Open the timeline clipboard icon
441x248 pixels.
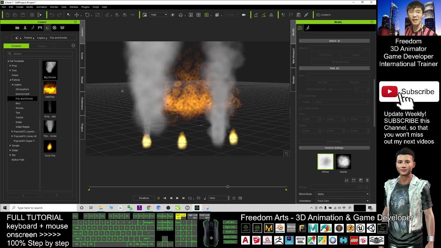point(298,15)
